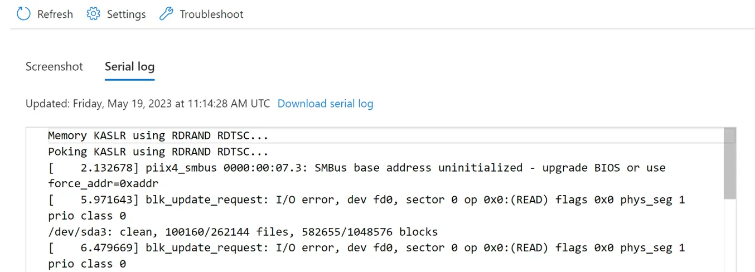Click the 'Updated: Friday, May 19, 2023' timestamp
This screenshot has width=755, height=272.
pos(148,104)
